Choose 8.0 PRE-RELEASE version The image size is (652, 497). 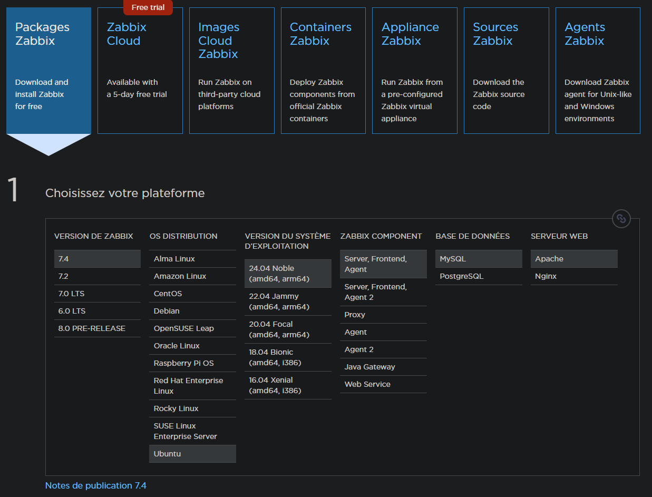[97, 328]
